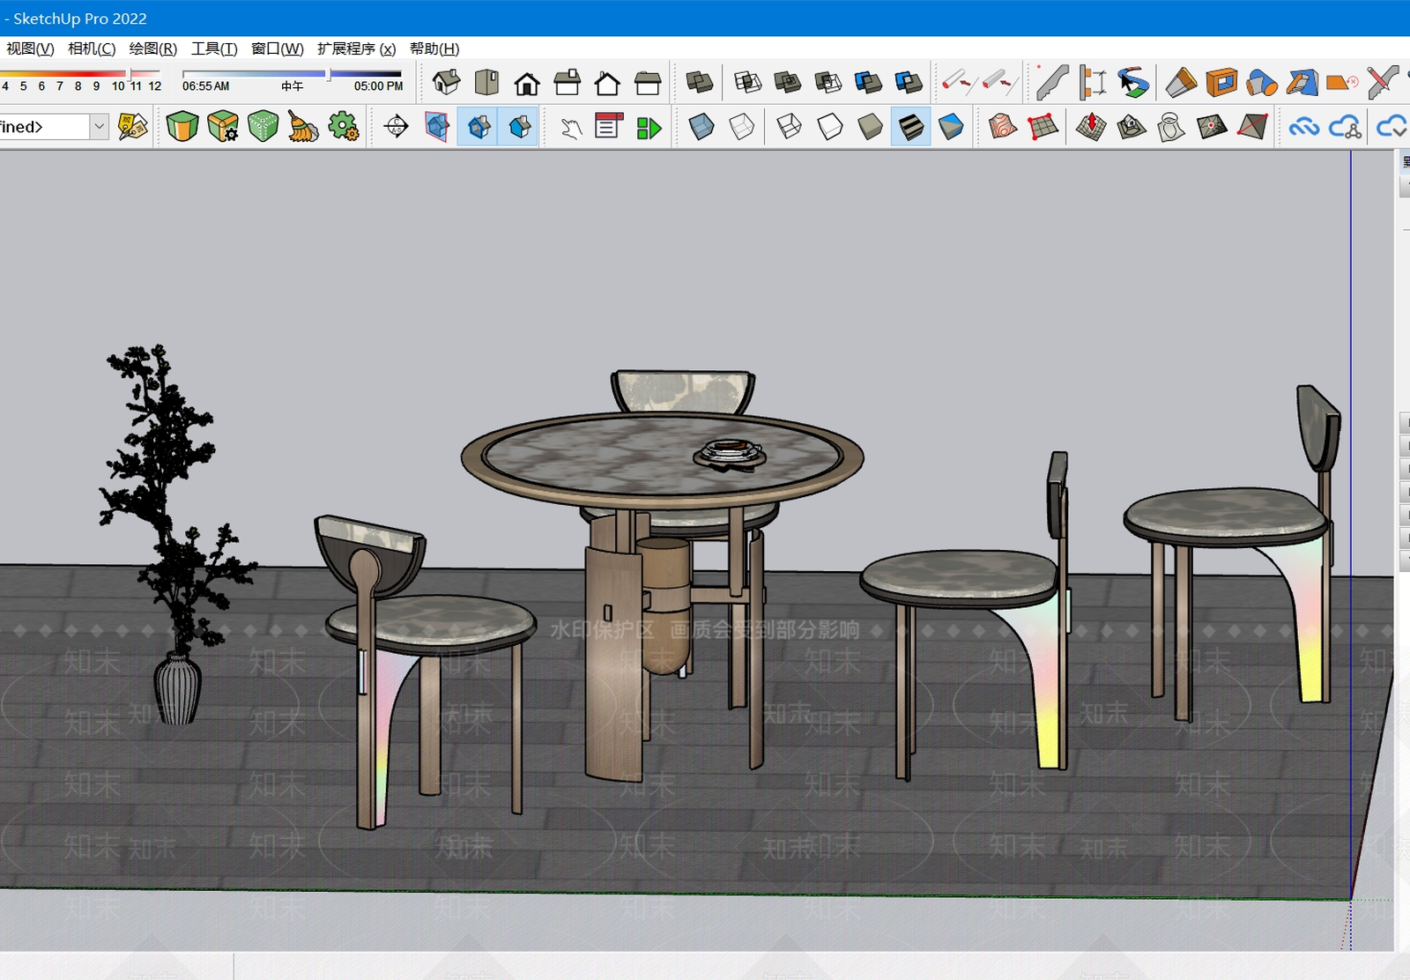
Task: Open the 工具(T) menu
Action: coord(214,48)
